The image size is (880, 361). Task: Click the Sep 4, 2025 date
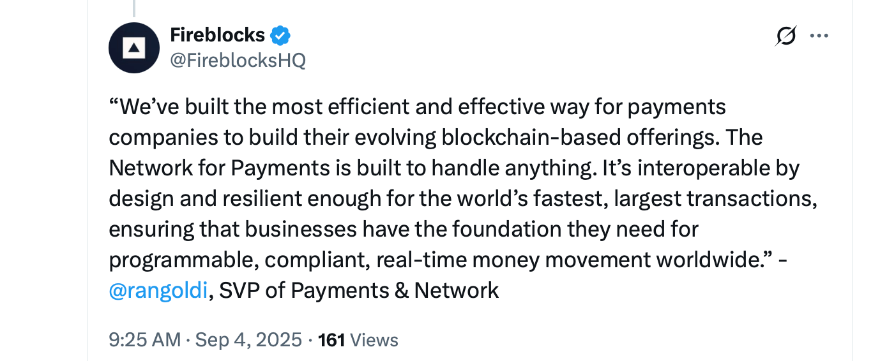[248, 340]
